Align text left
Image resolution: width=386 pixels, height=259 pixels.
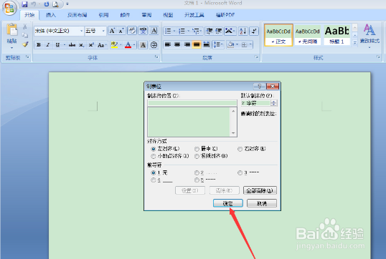(168, 44)
